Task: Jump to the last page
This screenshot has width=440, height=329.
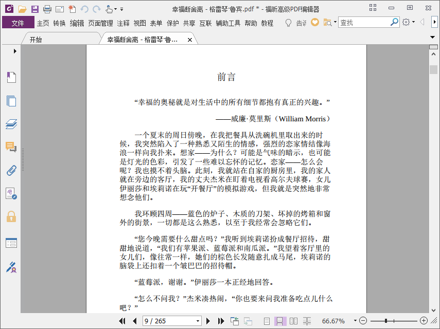Action: click(221, 321)
